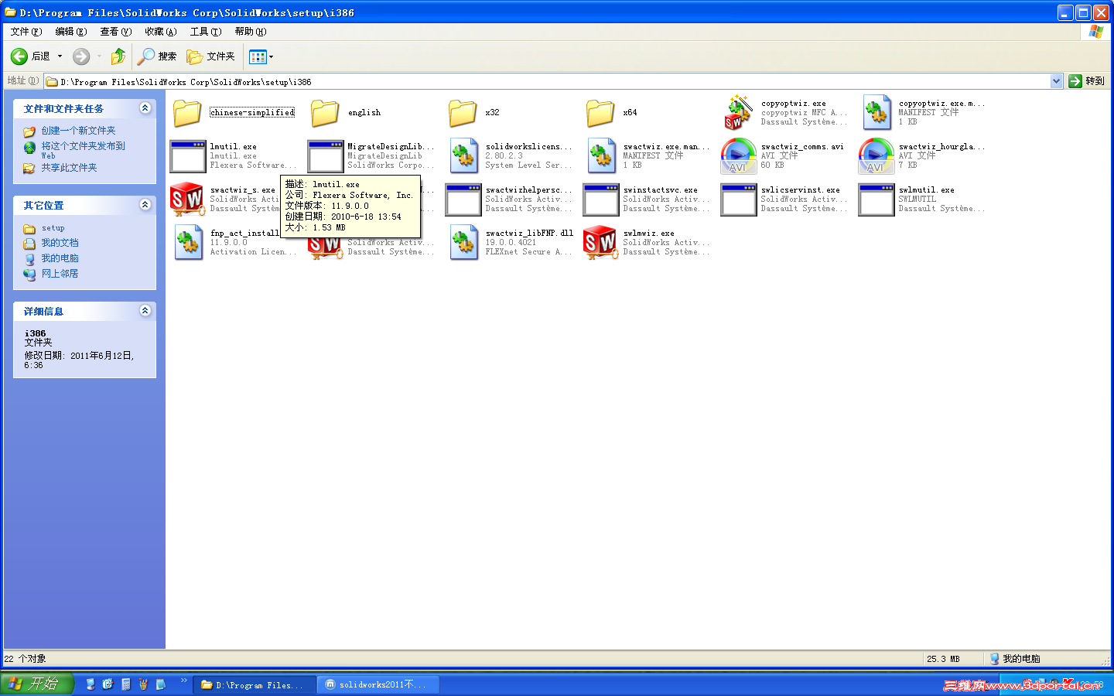
Task: Select the fnp_act_install file icon
Action: (187, 243)
